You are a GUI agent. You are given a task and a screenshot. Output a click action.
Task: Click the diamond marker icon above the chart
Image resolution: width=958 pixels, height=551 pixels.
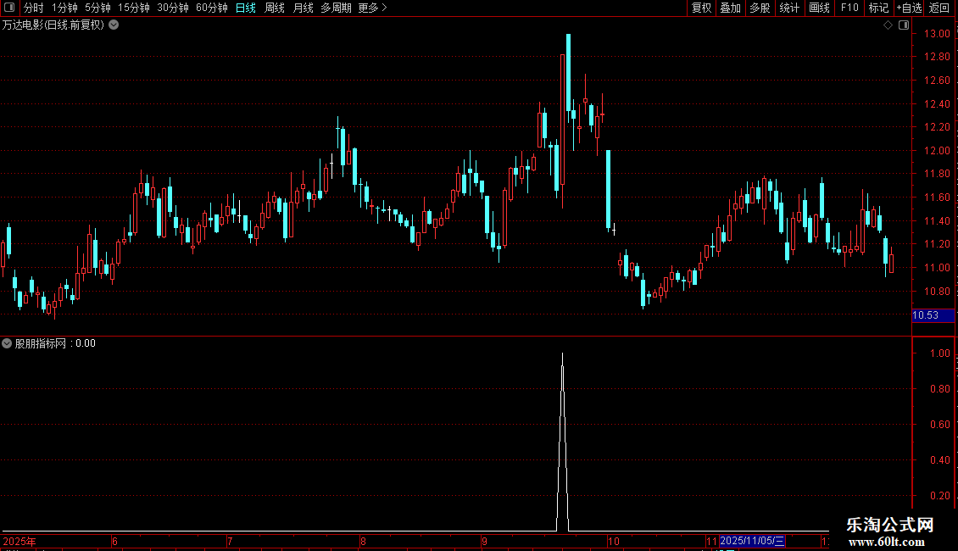[x=888, y=25]
